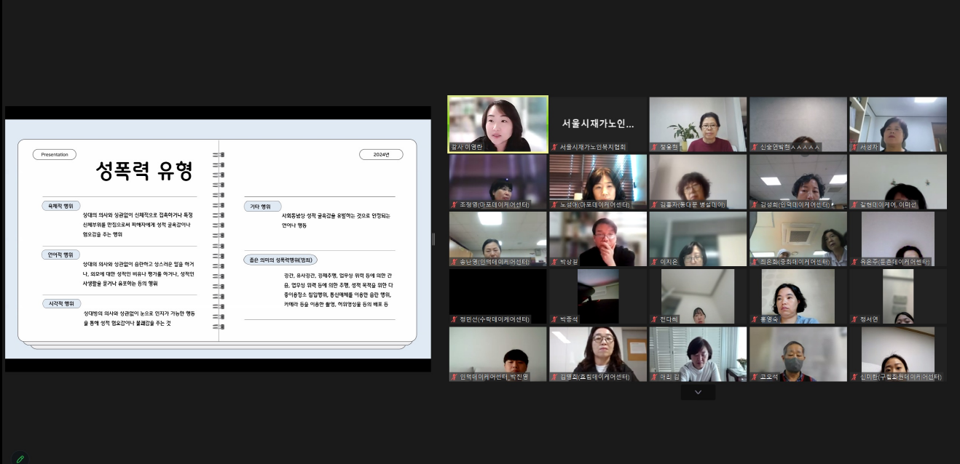The height and width of the screenshot is (464, 960).
Task: Click muted microphone icon next to 이지은
Action: [654, 262]
